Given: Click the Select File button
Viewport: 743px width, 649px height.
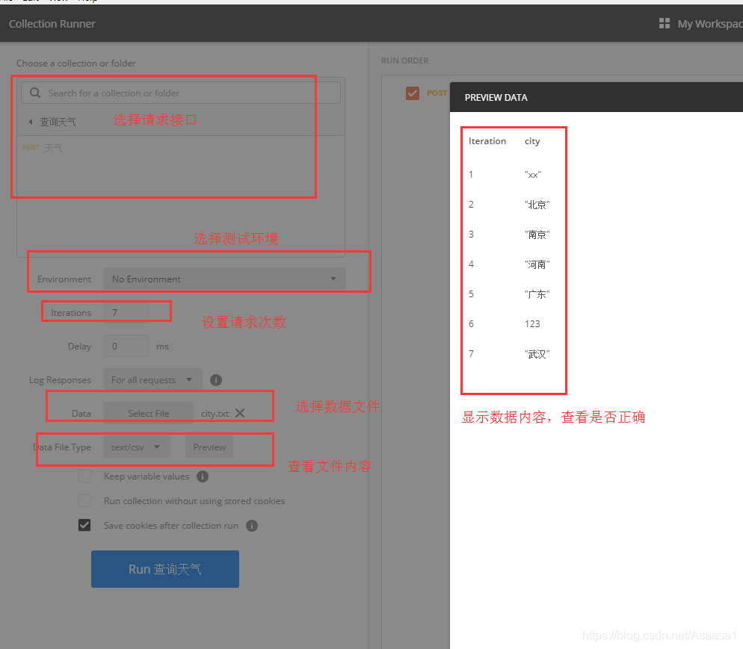Looking at the screenshot, I should coord(148,413).
